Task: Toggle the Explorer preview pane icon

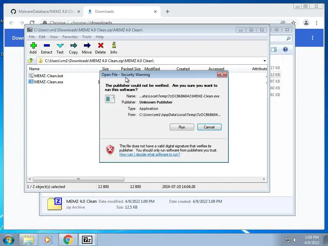Action: [274, 49]
